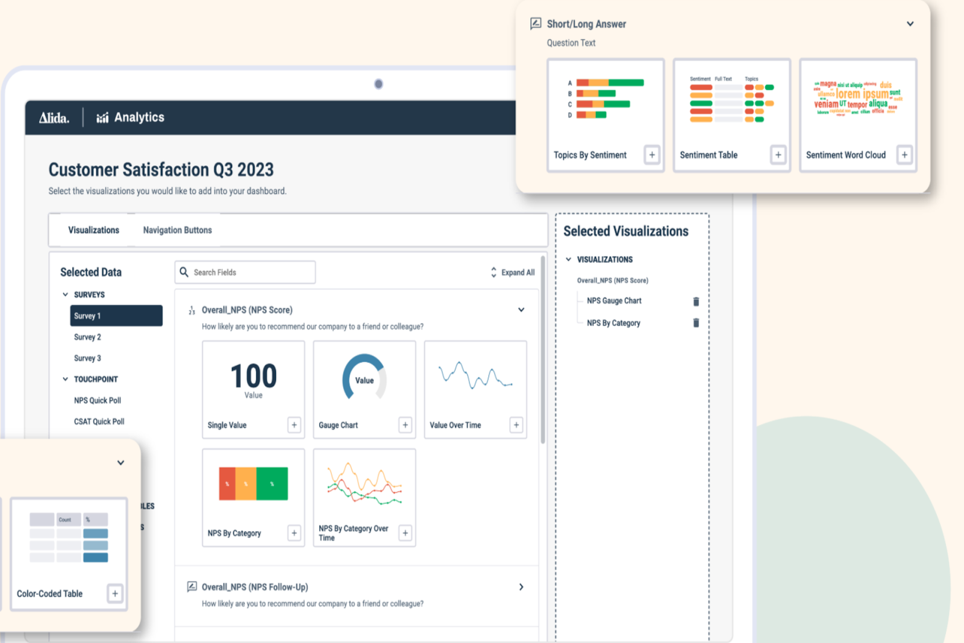
Task: Expand the Overall_NPS (NPS Follow-Up) section
Action: click(x=521, y=587)
